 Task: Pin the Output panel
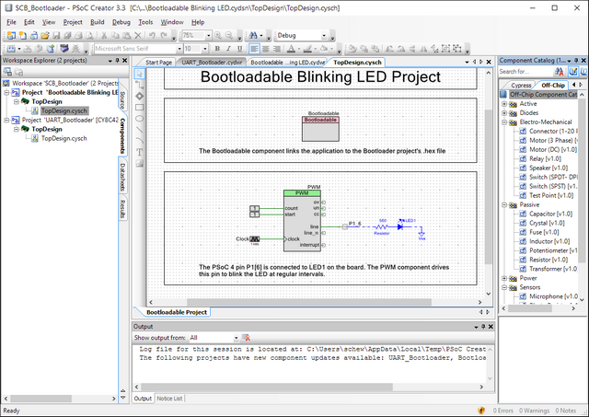click(483, 327)
